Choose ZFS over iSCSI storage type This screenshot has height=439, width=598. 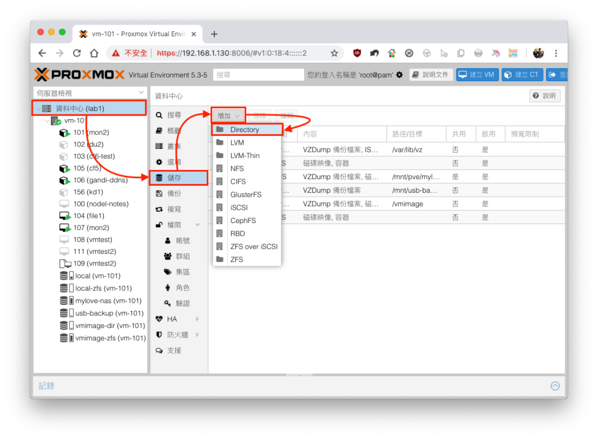(247, 246)
